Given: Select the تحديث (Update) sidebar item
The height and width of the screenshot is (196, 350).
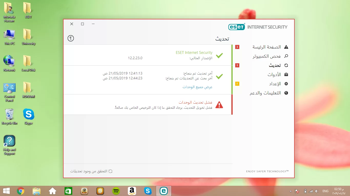Looking at the screenshot, I should [275, 65].
